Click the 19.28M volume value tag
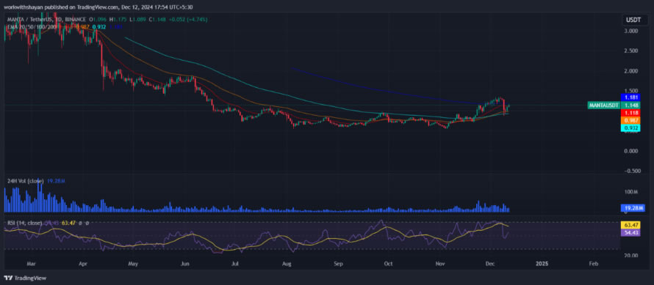Screen dimensions: 654x285 pos(630,207)
